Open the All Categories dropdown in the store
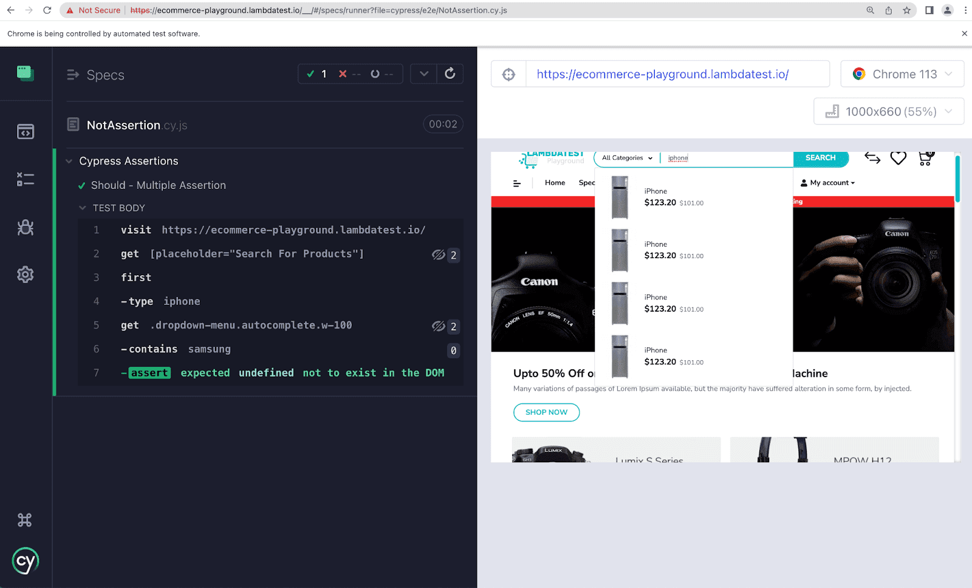 tap(625, 158)
